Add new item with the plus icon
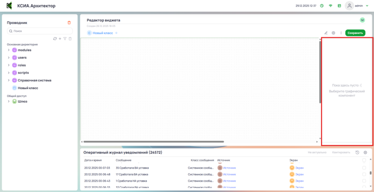Viewport: 374px width, 192px height. 60,38
